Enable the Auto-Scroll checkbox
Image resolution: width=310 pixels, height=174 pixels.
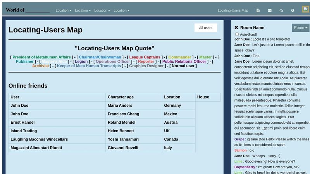[237, 34]
